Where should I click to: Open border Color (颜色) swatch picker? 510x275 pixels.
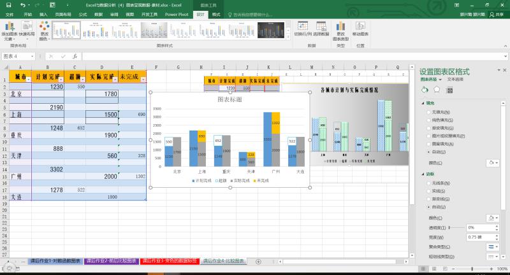492,218
